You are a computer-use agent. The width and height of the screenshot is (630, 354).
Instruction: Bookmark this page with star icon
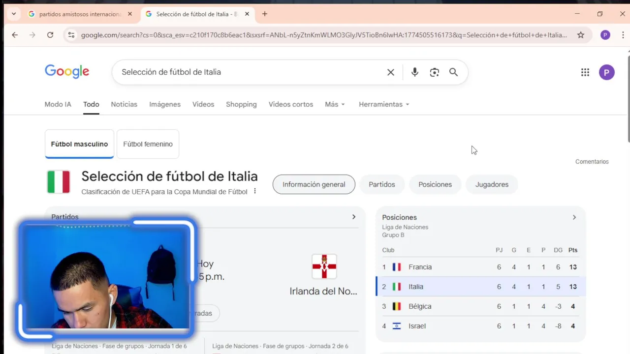point(581,35)
